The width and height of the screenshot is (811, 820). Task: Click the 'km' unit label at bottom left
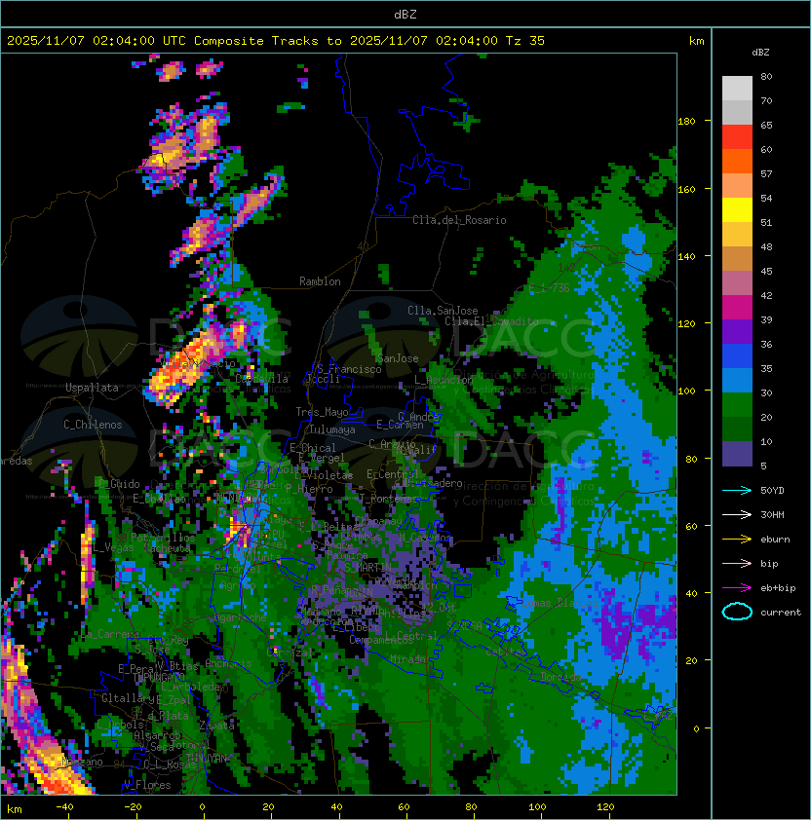coord(15,809)
